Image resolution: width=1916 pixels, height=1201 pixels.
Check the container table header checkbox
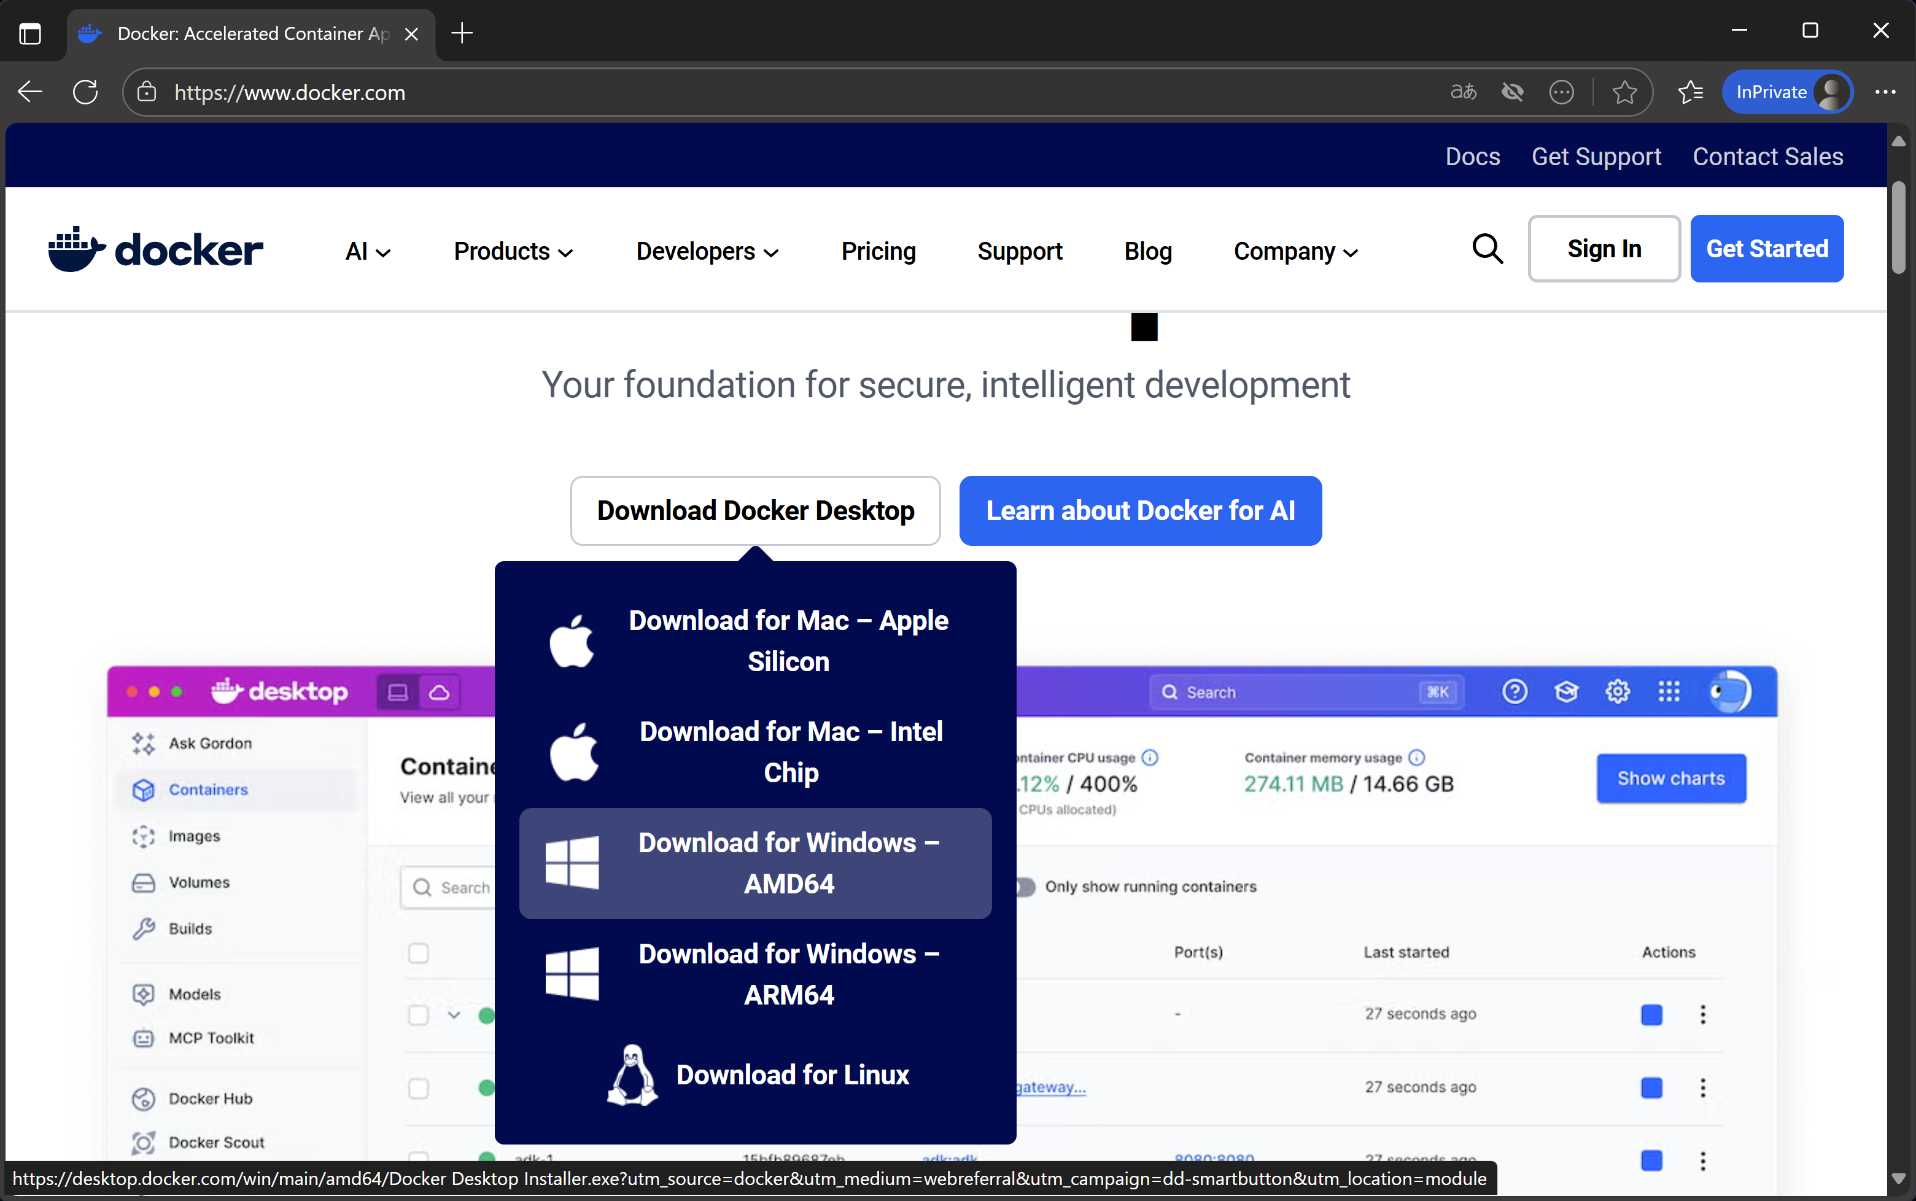click(x=419, y=952)
